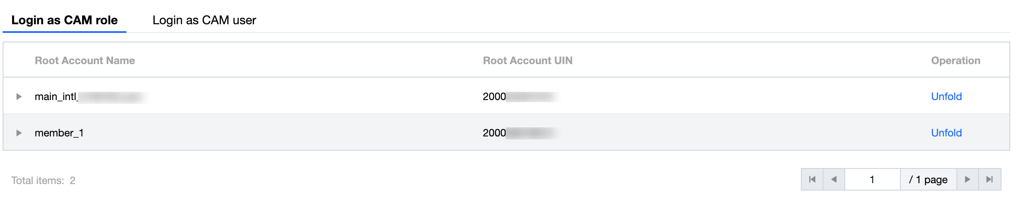The height and width of the screenshot is (207, 1025).
Task: Jump to the last page icon
Action: 989,179
